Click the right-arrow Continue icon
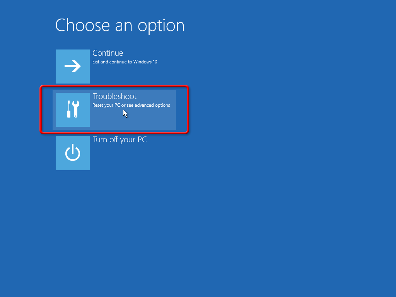This screenshot has height=297, width=396. click(72, 66)
